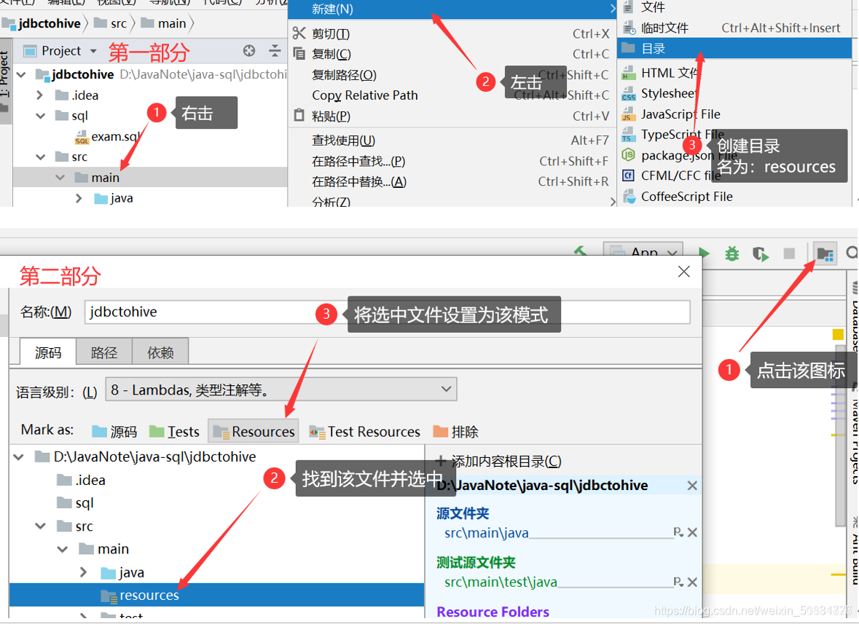Click the main breadcrumb in navigation bar
Image resolution: width=859 pixels, height=624 pixels.
164,23
